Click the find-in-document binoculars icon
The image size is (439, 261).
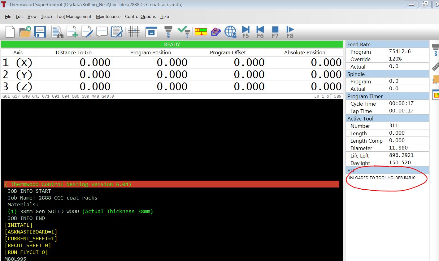pos(57,32)
